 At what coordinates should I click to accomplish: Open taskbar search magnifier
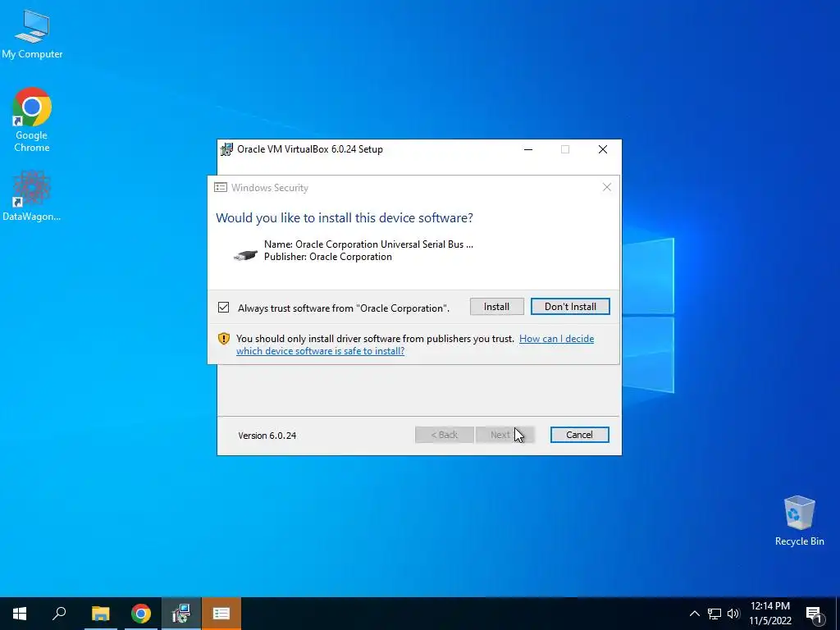[59, 614]
